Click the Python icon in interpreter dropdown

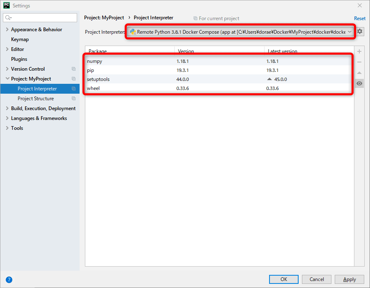point(133,32)
